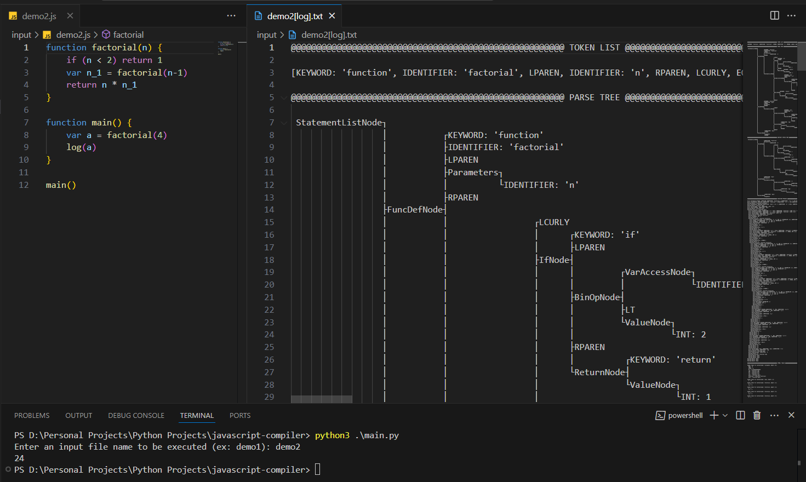The height and width of the screenshot is (482, 806).
Task: Click 'BinOpNode' in the parse tree
Action: tap(597, 297)
